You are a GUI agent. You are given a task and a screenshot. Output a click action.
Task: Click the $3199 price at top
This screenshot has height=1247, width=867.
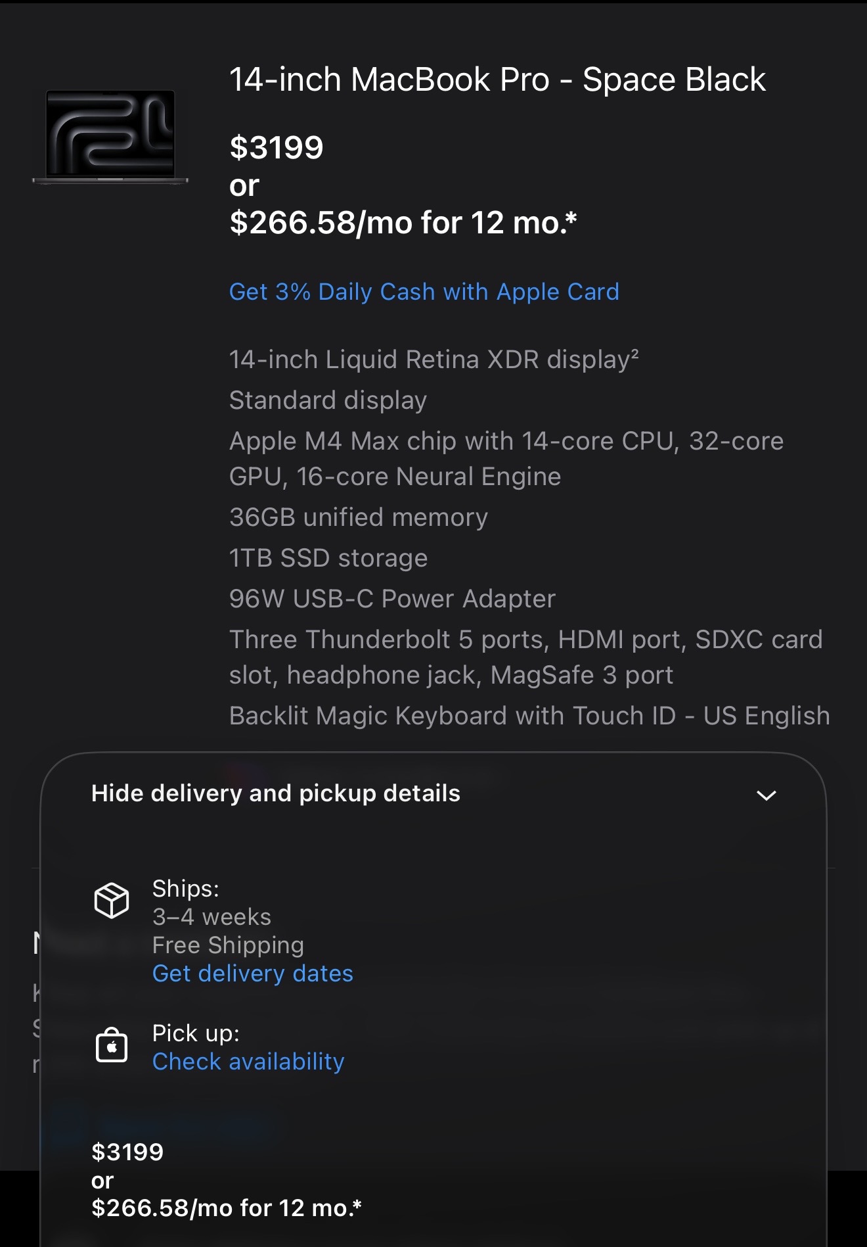(277, 147)
